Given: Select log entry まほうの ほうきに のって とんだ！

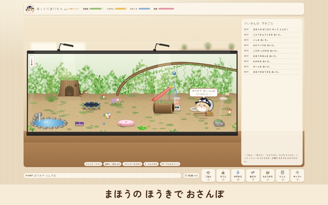Looking at the screenshot, I should (272, 29).
